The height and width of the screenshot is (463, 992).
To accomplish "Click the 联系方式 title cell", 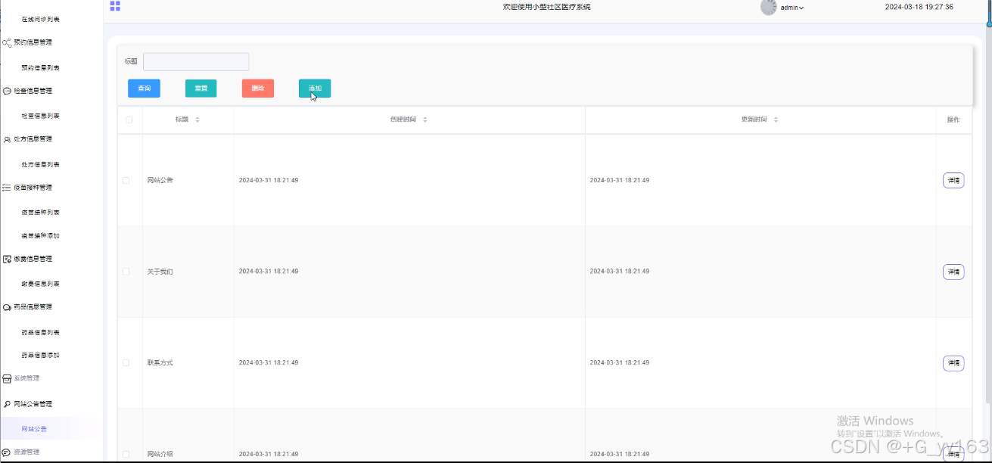I will tap(160, 363).
